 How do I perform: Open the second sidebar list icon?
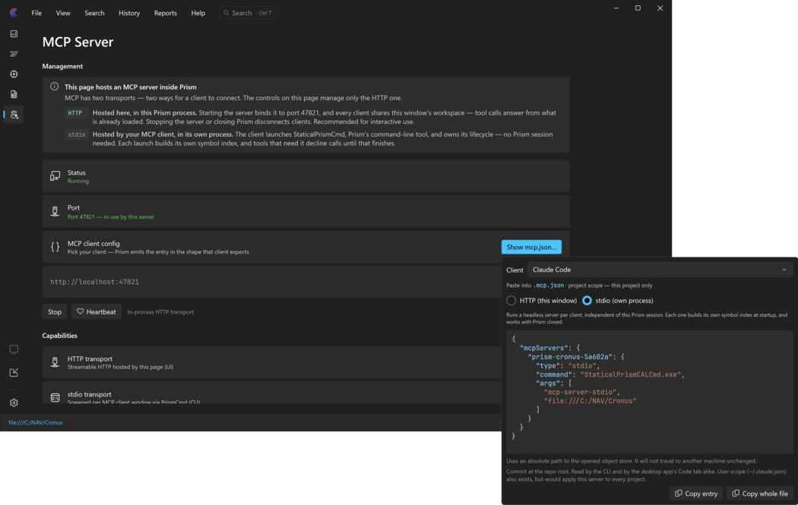[14, 54]
